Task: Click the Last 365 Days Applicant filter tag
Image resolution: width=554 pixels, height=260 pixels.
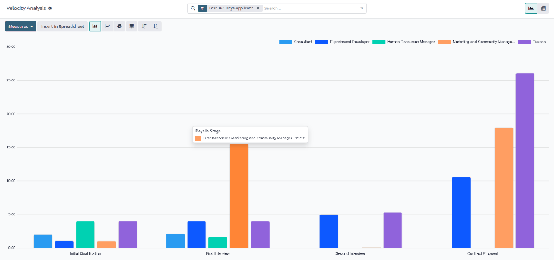Action: pyautogui.click(x=231, y=8)
